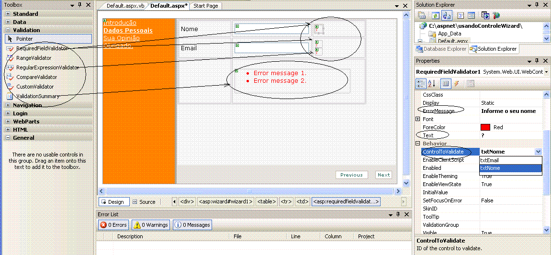Viewport: 551px width, 255px height.
Task: Open the Sua Opinião step link
Action: (121, 38)
